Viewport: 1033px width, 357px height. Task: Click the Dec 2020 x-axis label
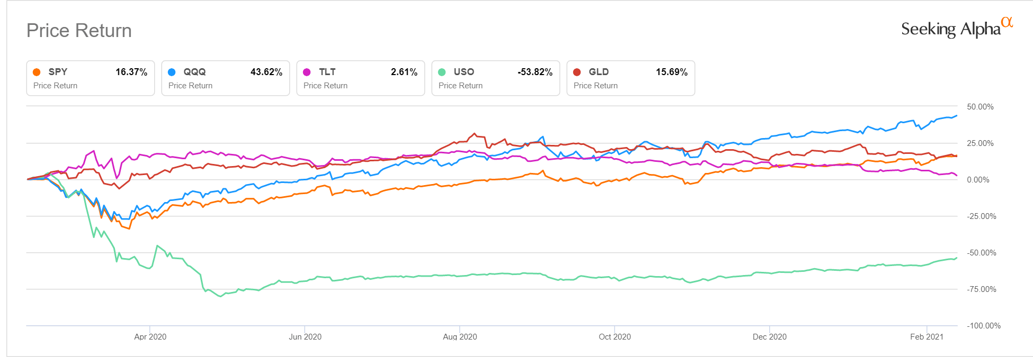pos(769,337)
